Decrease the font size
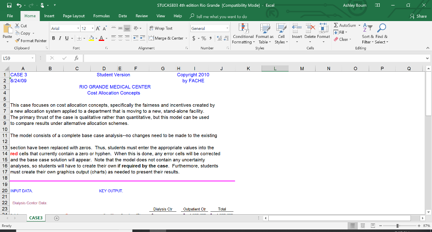The image size is (432, 232). click(x=105, y=28)
